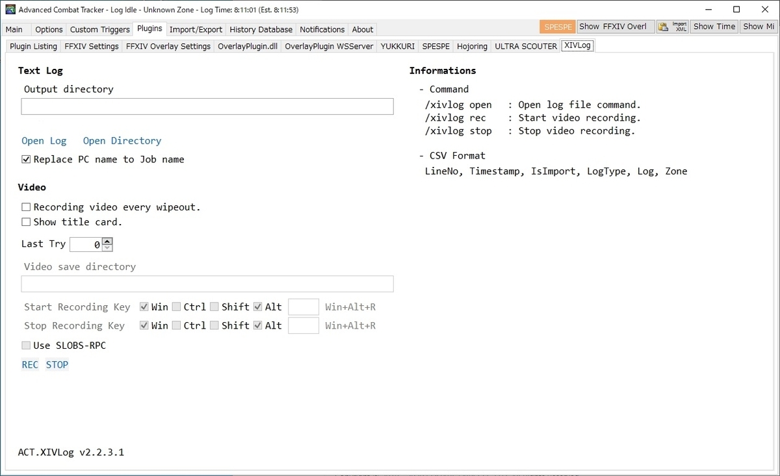Select the Plugin Listing sub-tab
Viewport: 780px width, 476px height.
click(x=33, y=46)
